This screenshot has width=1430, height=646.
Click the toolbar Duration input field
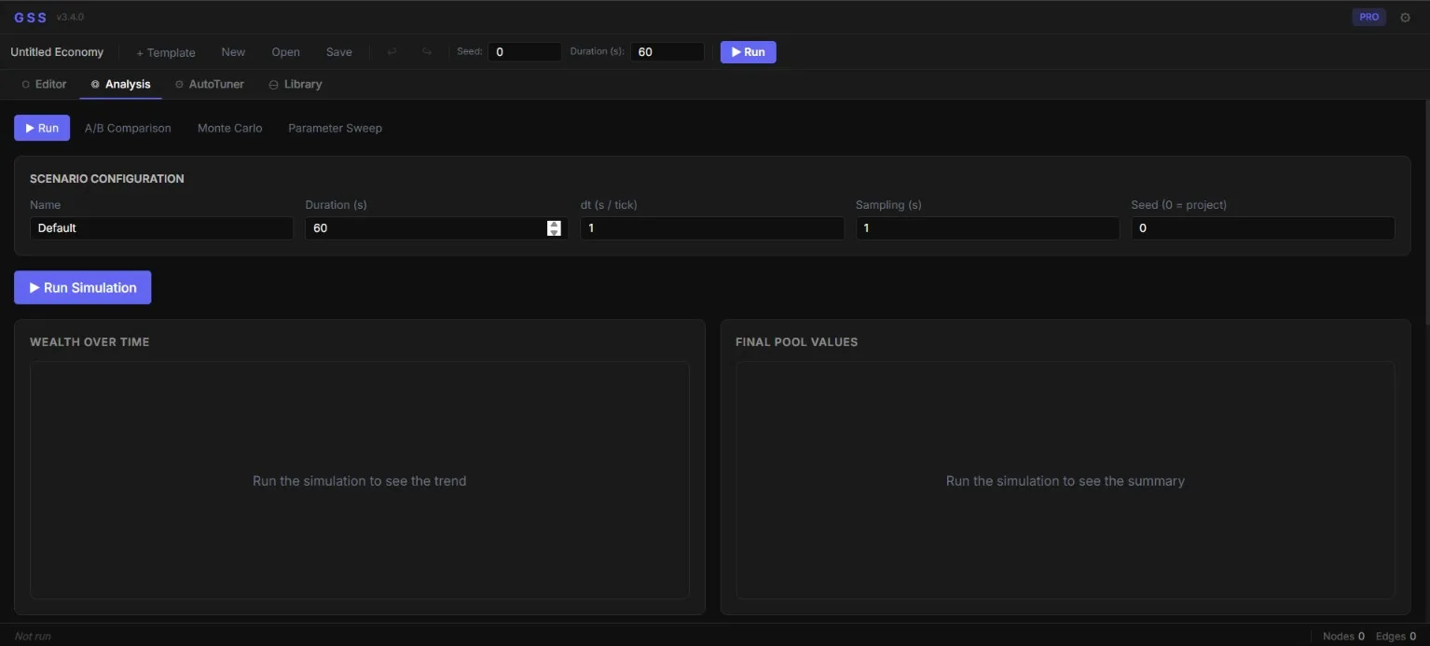click(x=667, y=52)
